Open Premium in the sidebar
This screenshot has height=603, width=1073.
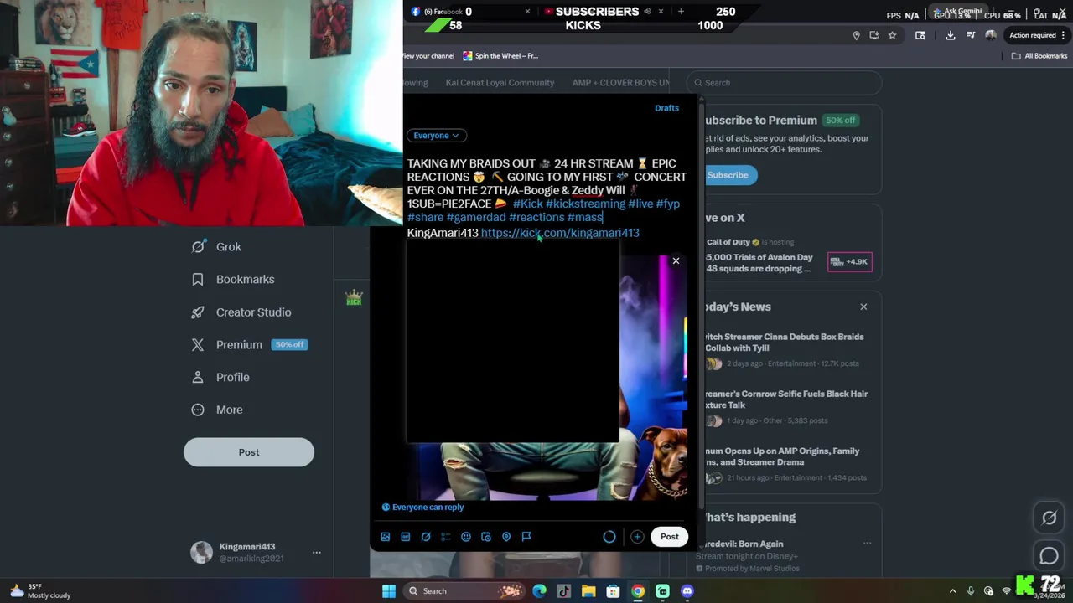[249, 345]
